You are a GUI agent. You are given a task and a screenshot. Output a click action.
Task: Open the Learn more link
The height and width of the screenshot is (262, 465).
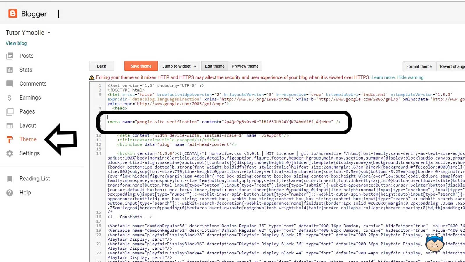pyautogui.click(x=383, y=77)
